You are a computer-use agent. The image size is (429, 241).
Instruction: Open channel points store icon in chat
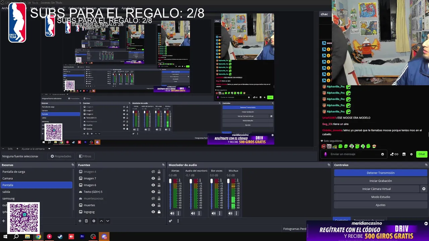[x=404, y=154]
